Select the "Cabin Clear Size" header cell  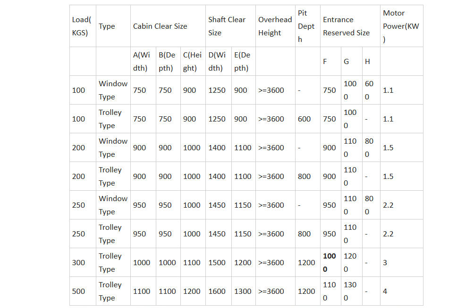(x=160, y=26)
